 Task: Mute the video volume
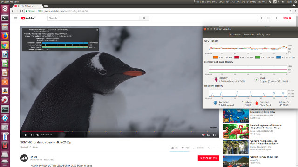tap(38, 135)
